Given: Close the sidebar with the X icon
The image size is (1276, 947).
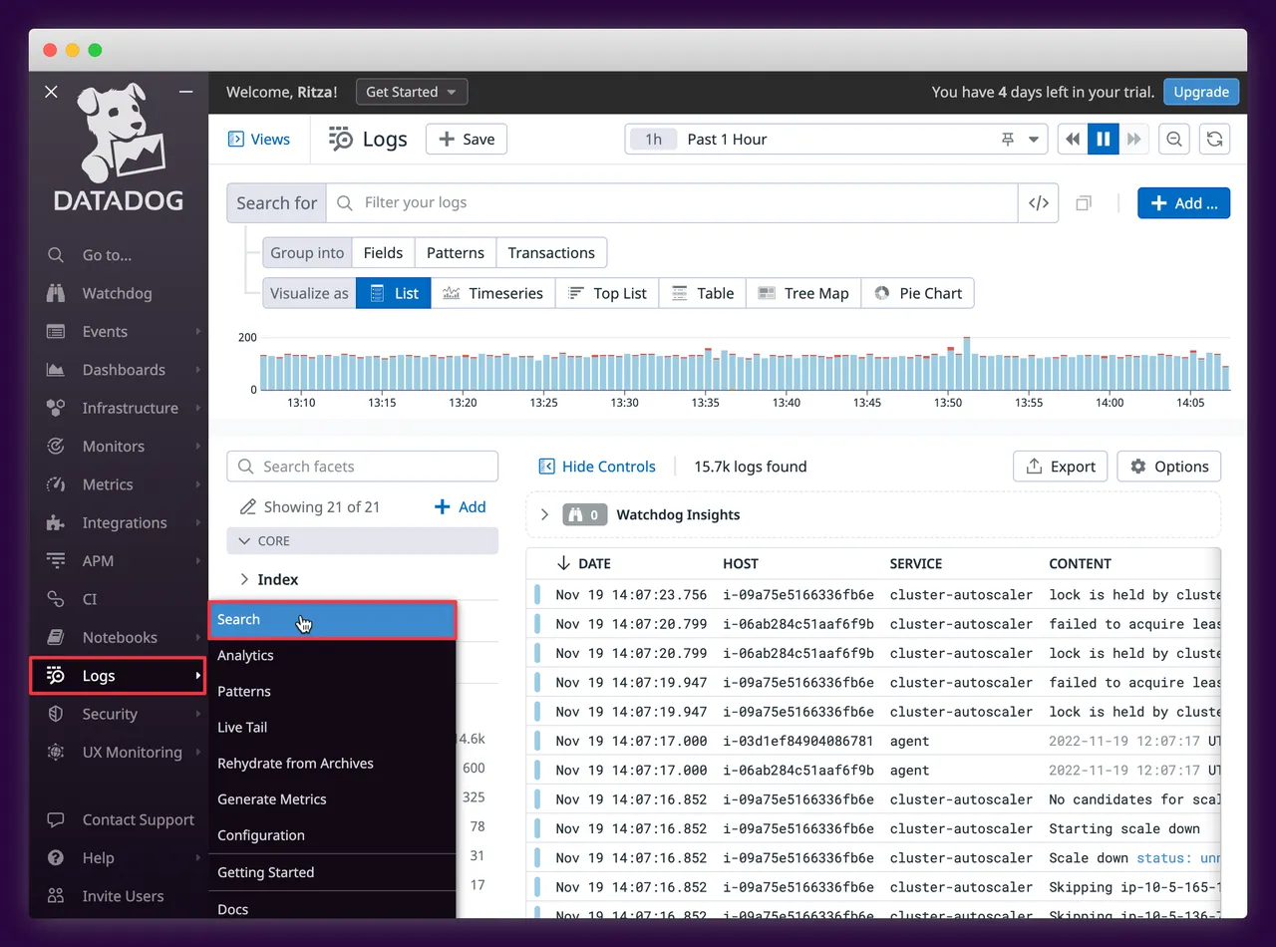Looking at the screenshot, I should tap(52, 92).
